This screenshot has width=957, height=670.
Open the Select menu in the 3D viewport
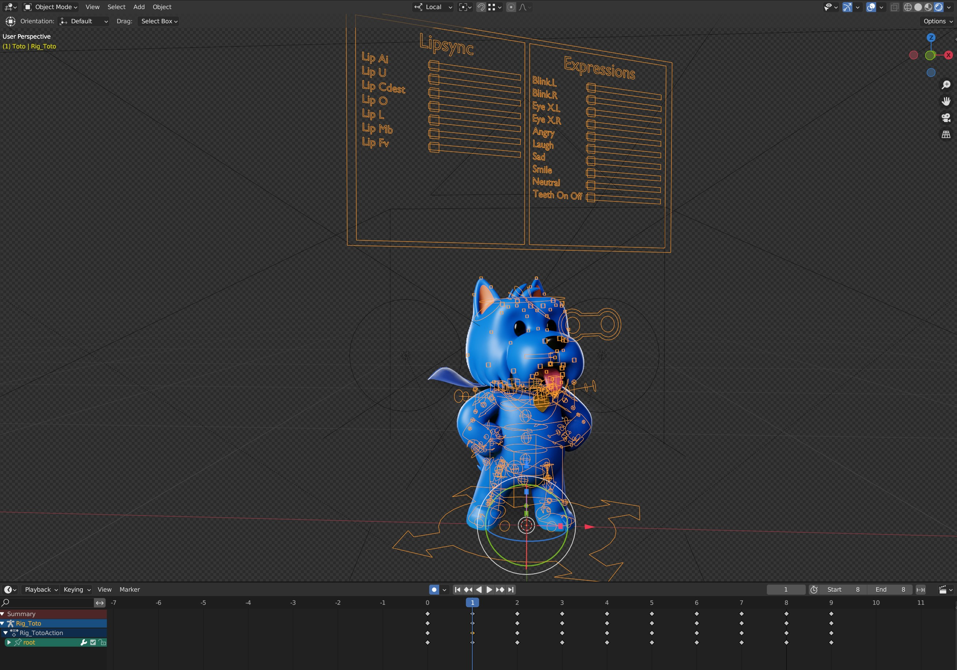coord(116,7)
